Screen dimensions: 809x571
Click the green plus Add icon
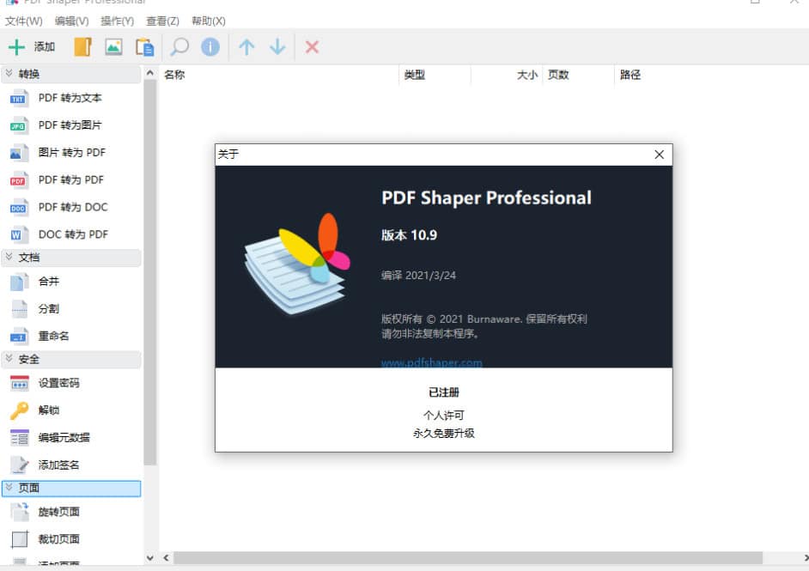point(16,47)
